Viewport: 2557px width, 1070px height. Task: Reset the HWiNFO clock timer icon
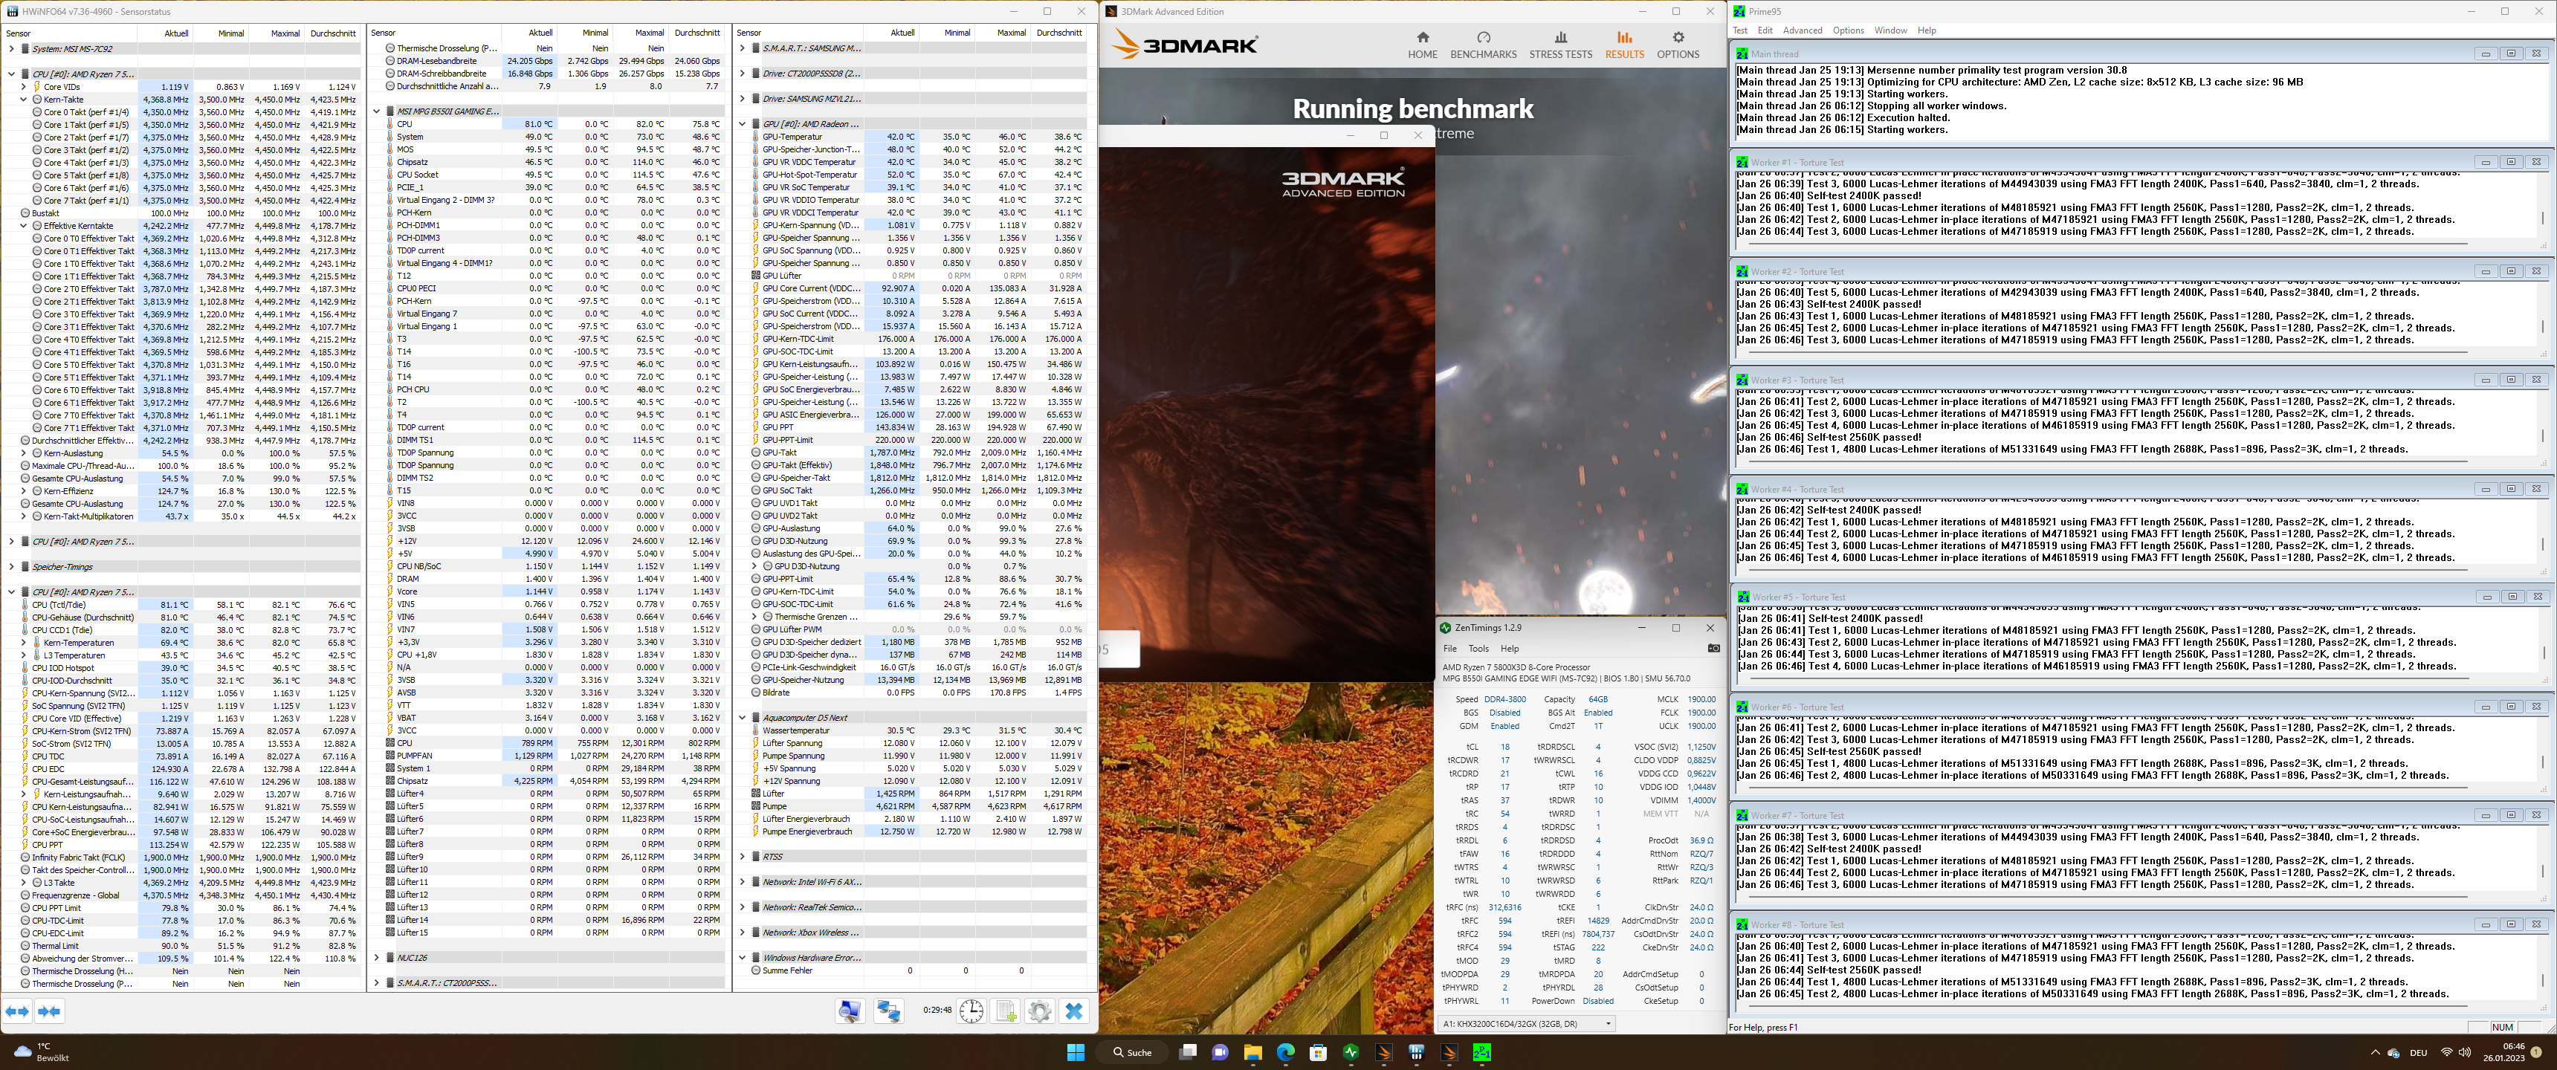point(971,1011)
